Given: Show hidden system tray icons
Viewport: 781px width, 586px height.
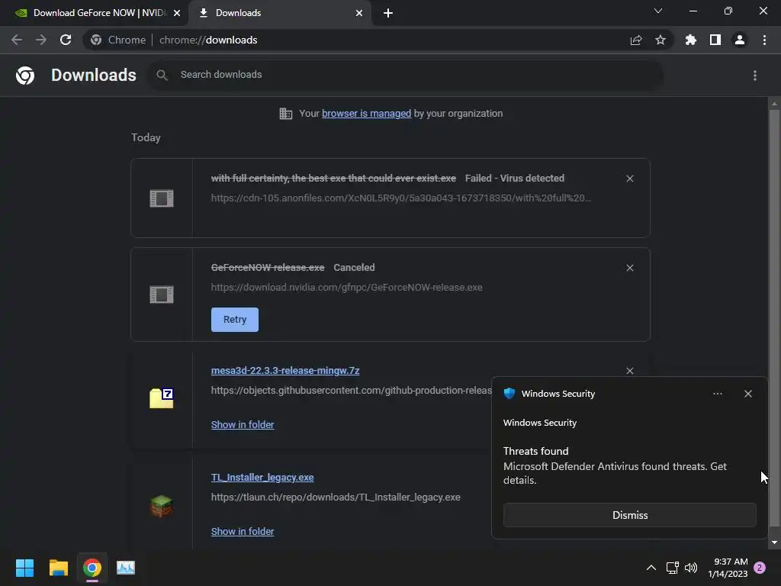Looking at the screenshot, I should (x=651, y=568).
